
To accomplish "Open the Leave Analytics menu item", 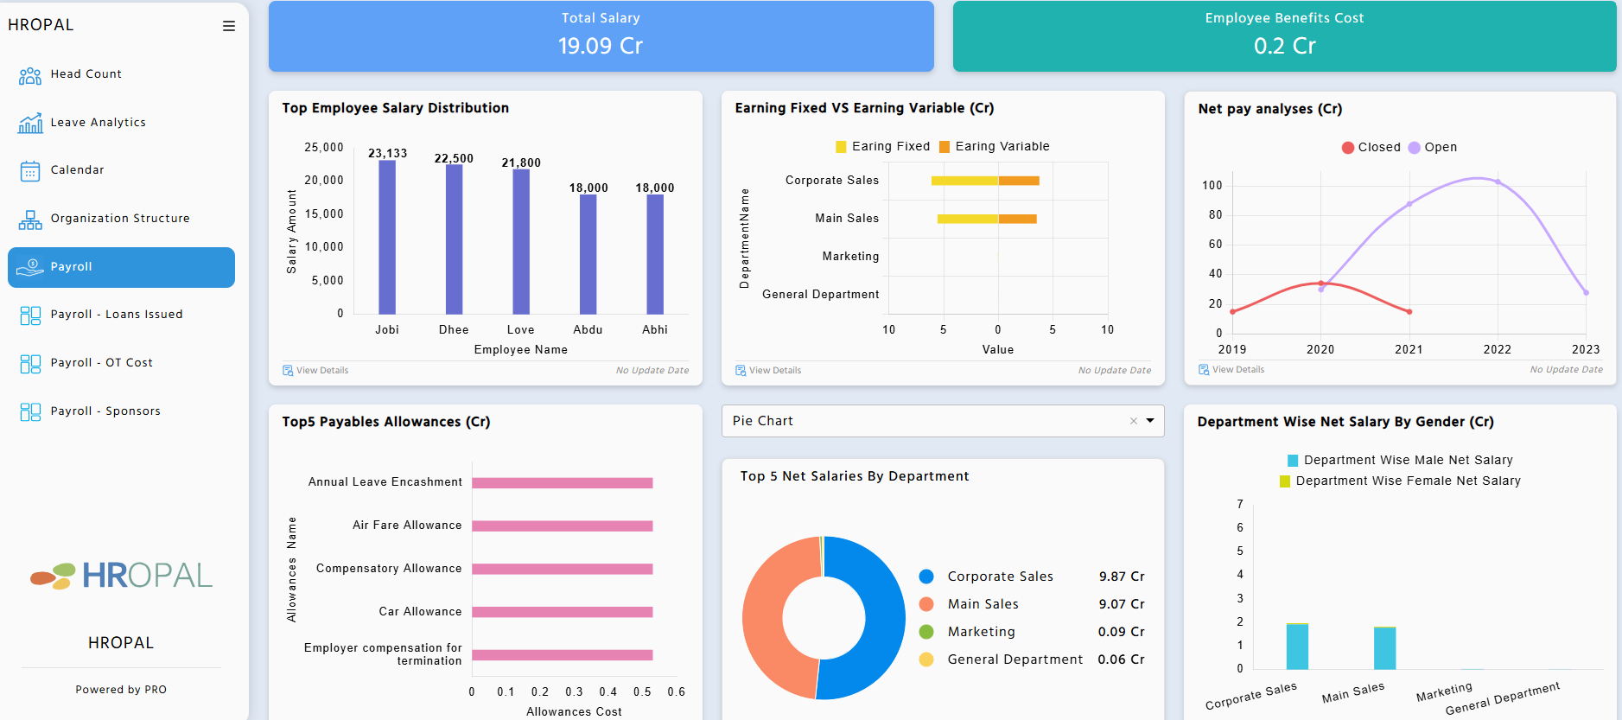I will tap(98, 123).
